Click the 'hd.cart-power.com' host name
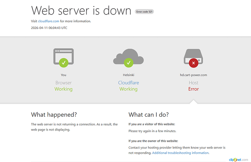Image resolution: width=251 pixels, height=162 pixels. pos(194,75)
